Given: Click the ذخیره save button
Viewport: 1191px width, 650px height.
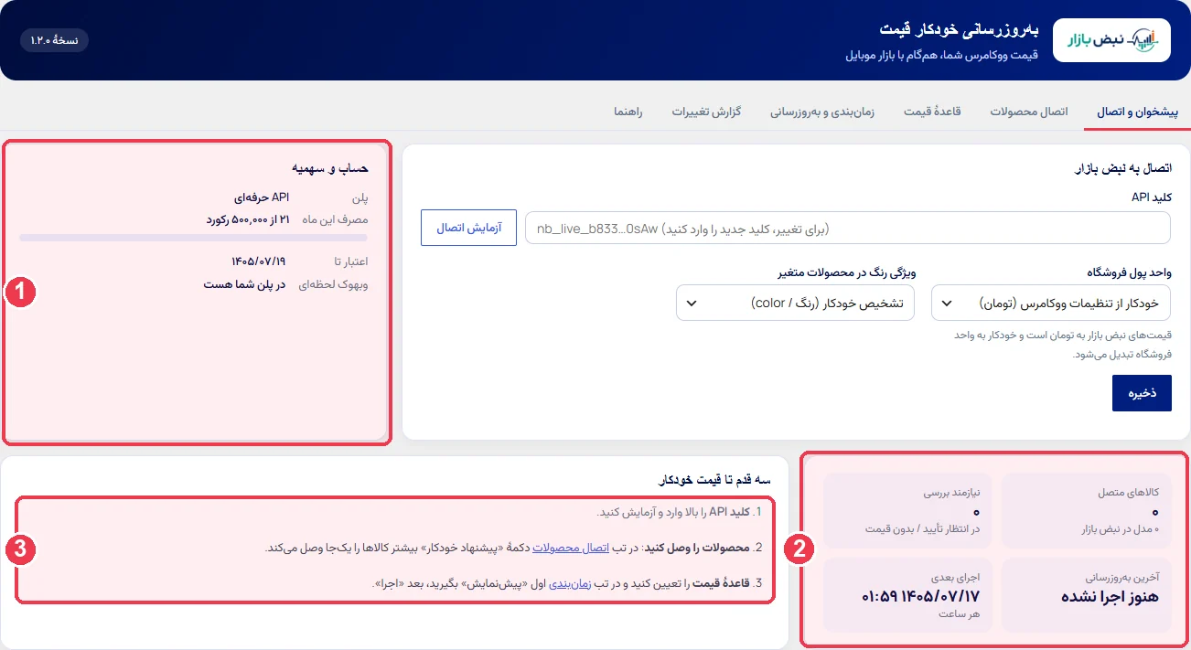Looking at the screenshot, I should pos(1142,392).
